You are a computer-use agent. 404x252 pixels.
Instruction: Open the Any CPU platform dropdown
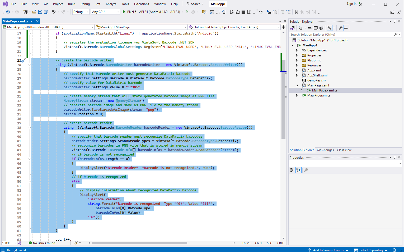[106, 12]
